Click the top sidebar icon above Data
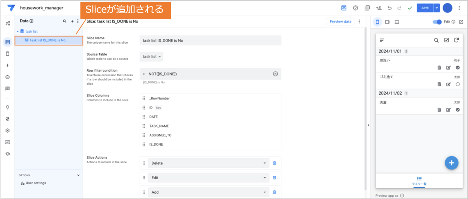468x199 pixels. (7, 23)
